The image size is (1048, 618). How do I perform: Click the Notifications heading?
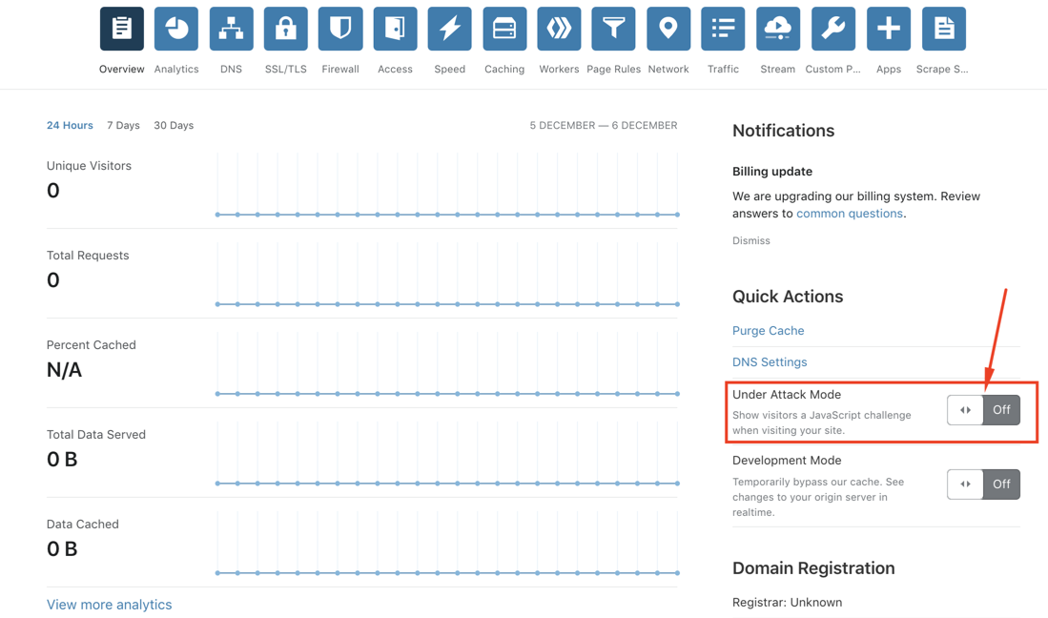pos(783,131)
